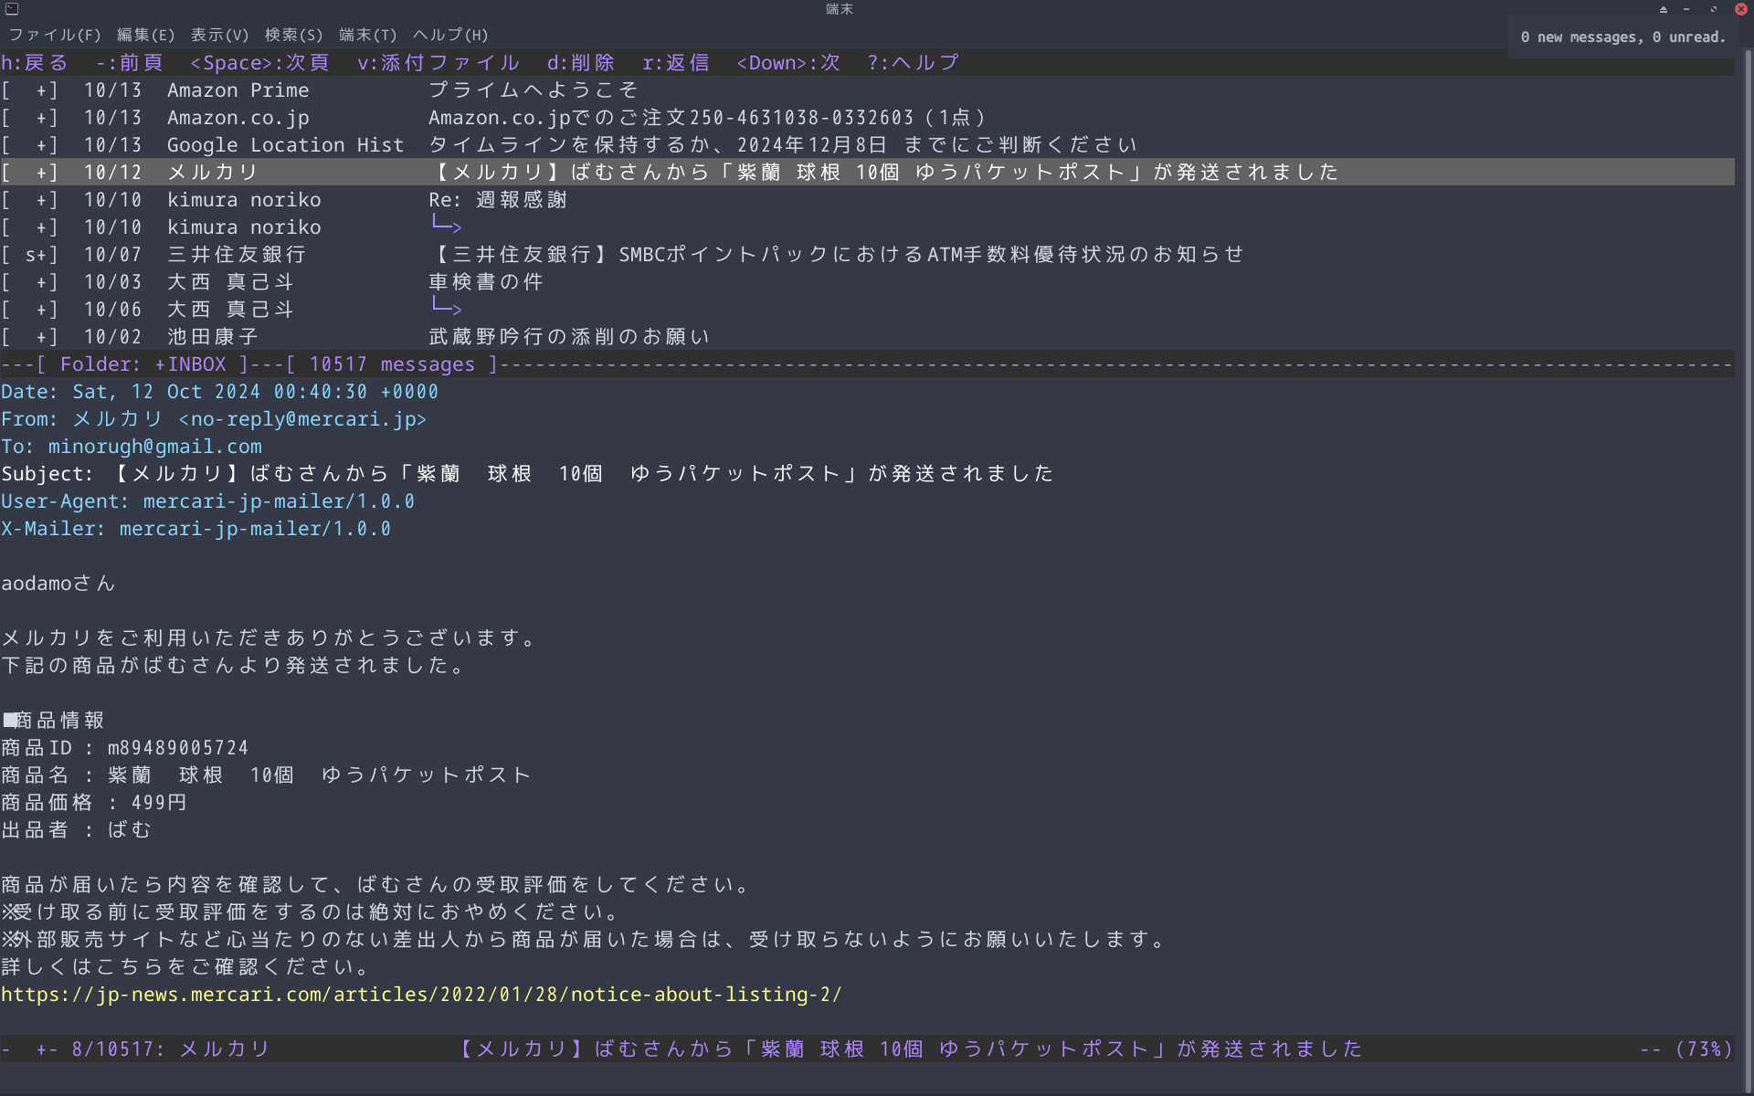Select the 大西 真己斗 '車検書の件' row

867,281
